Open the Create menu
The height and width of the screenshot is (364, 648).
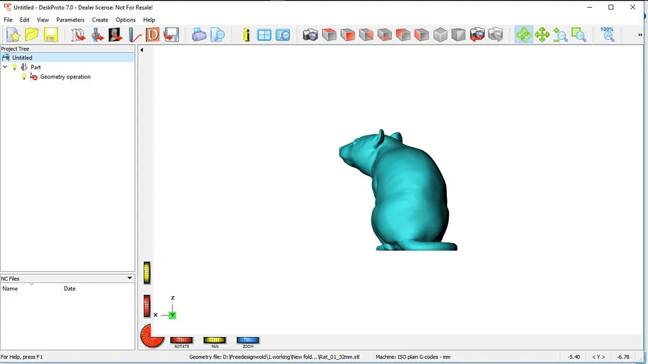[x=100, y=20]
